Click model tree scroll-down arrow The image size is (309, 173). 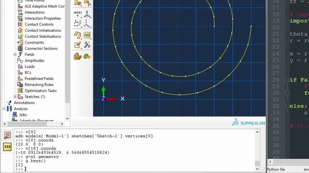(67, 119)
